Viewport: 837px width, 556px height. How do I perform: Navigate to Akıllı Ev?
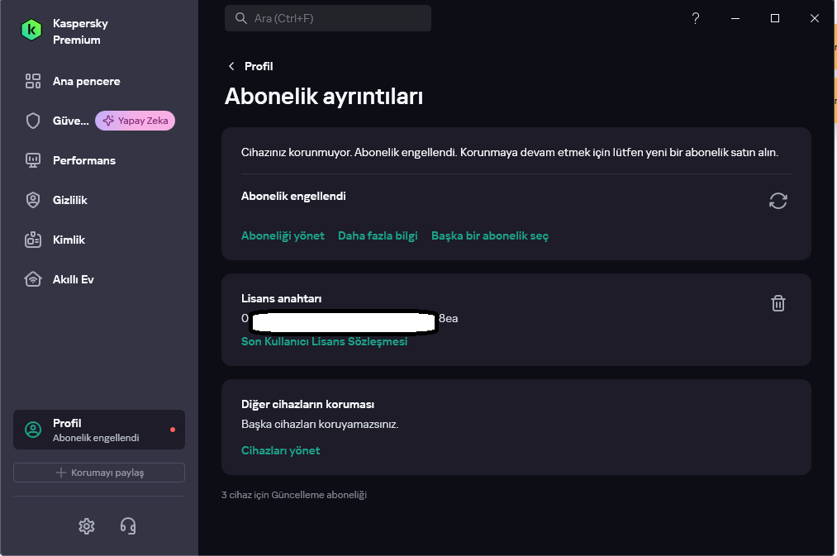73,279
